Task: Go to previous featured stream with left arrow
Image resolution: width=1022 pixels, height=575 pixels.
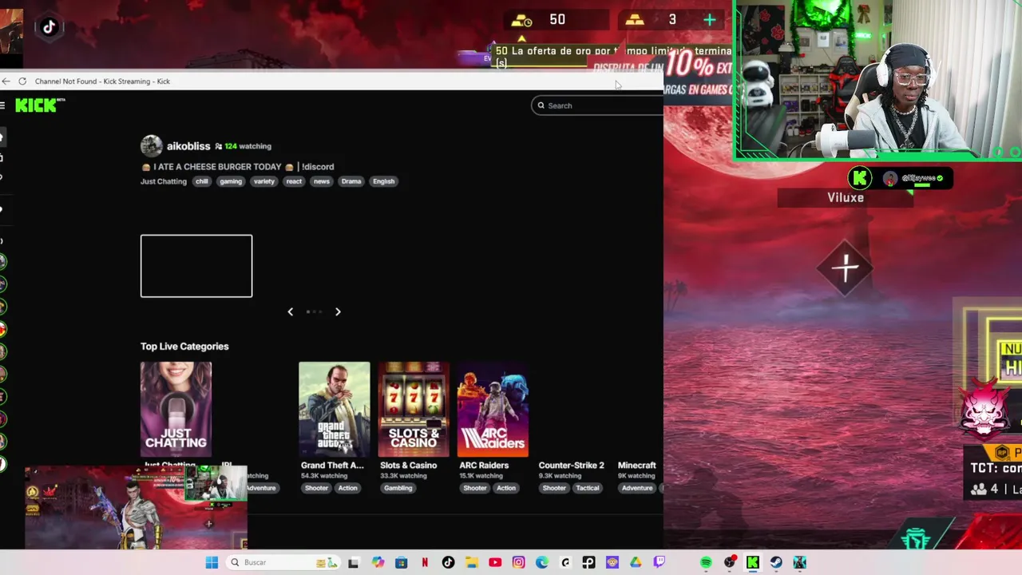Action: pos(291,311)
